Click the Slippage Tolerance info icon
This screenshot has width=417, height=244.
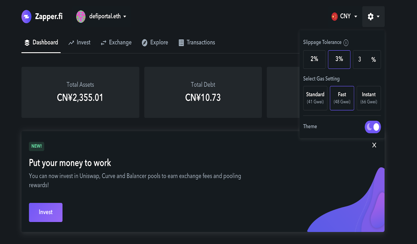[x=346, y=42]
